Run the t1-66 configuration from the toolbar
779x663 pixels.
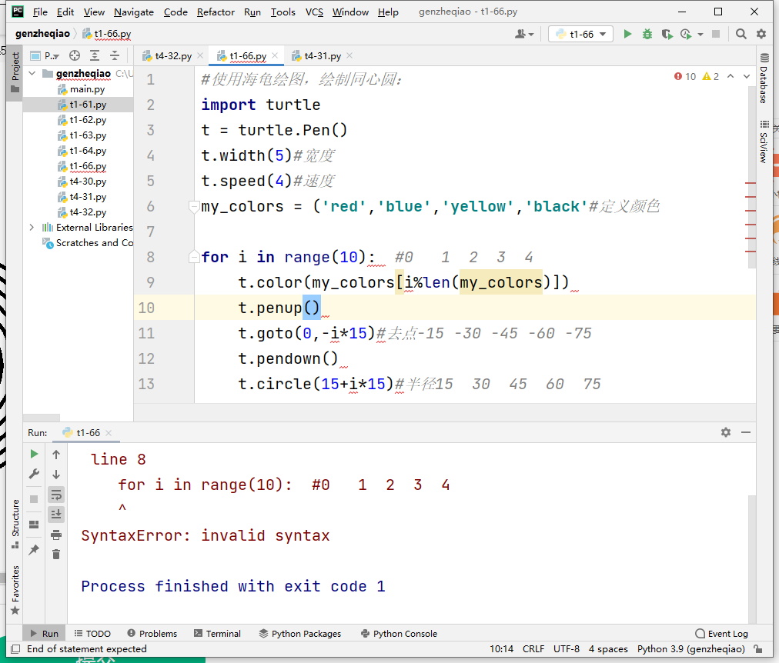point(627,34)
